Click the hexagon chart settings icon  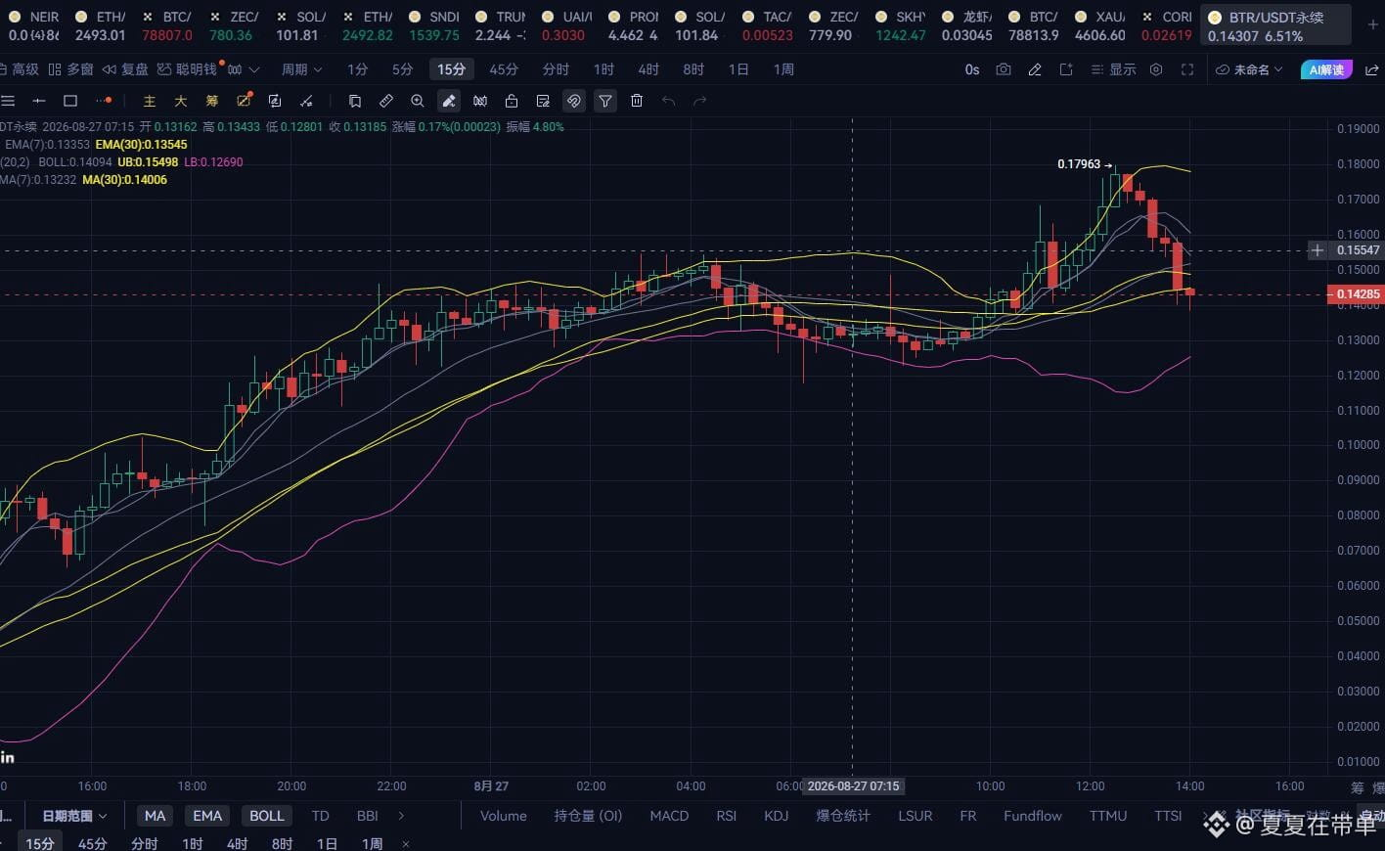click(x=1156, y=69)
